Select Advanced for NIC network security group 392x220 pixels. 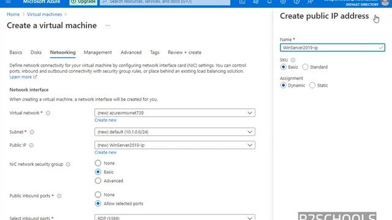tap(98, 181)
